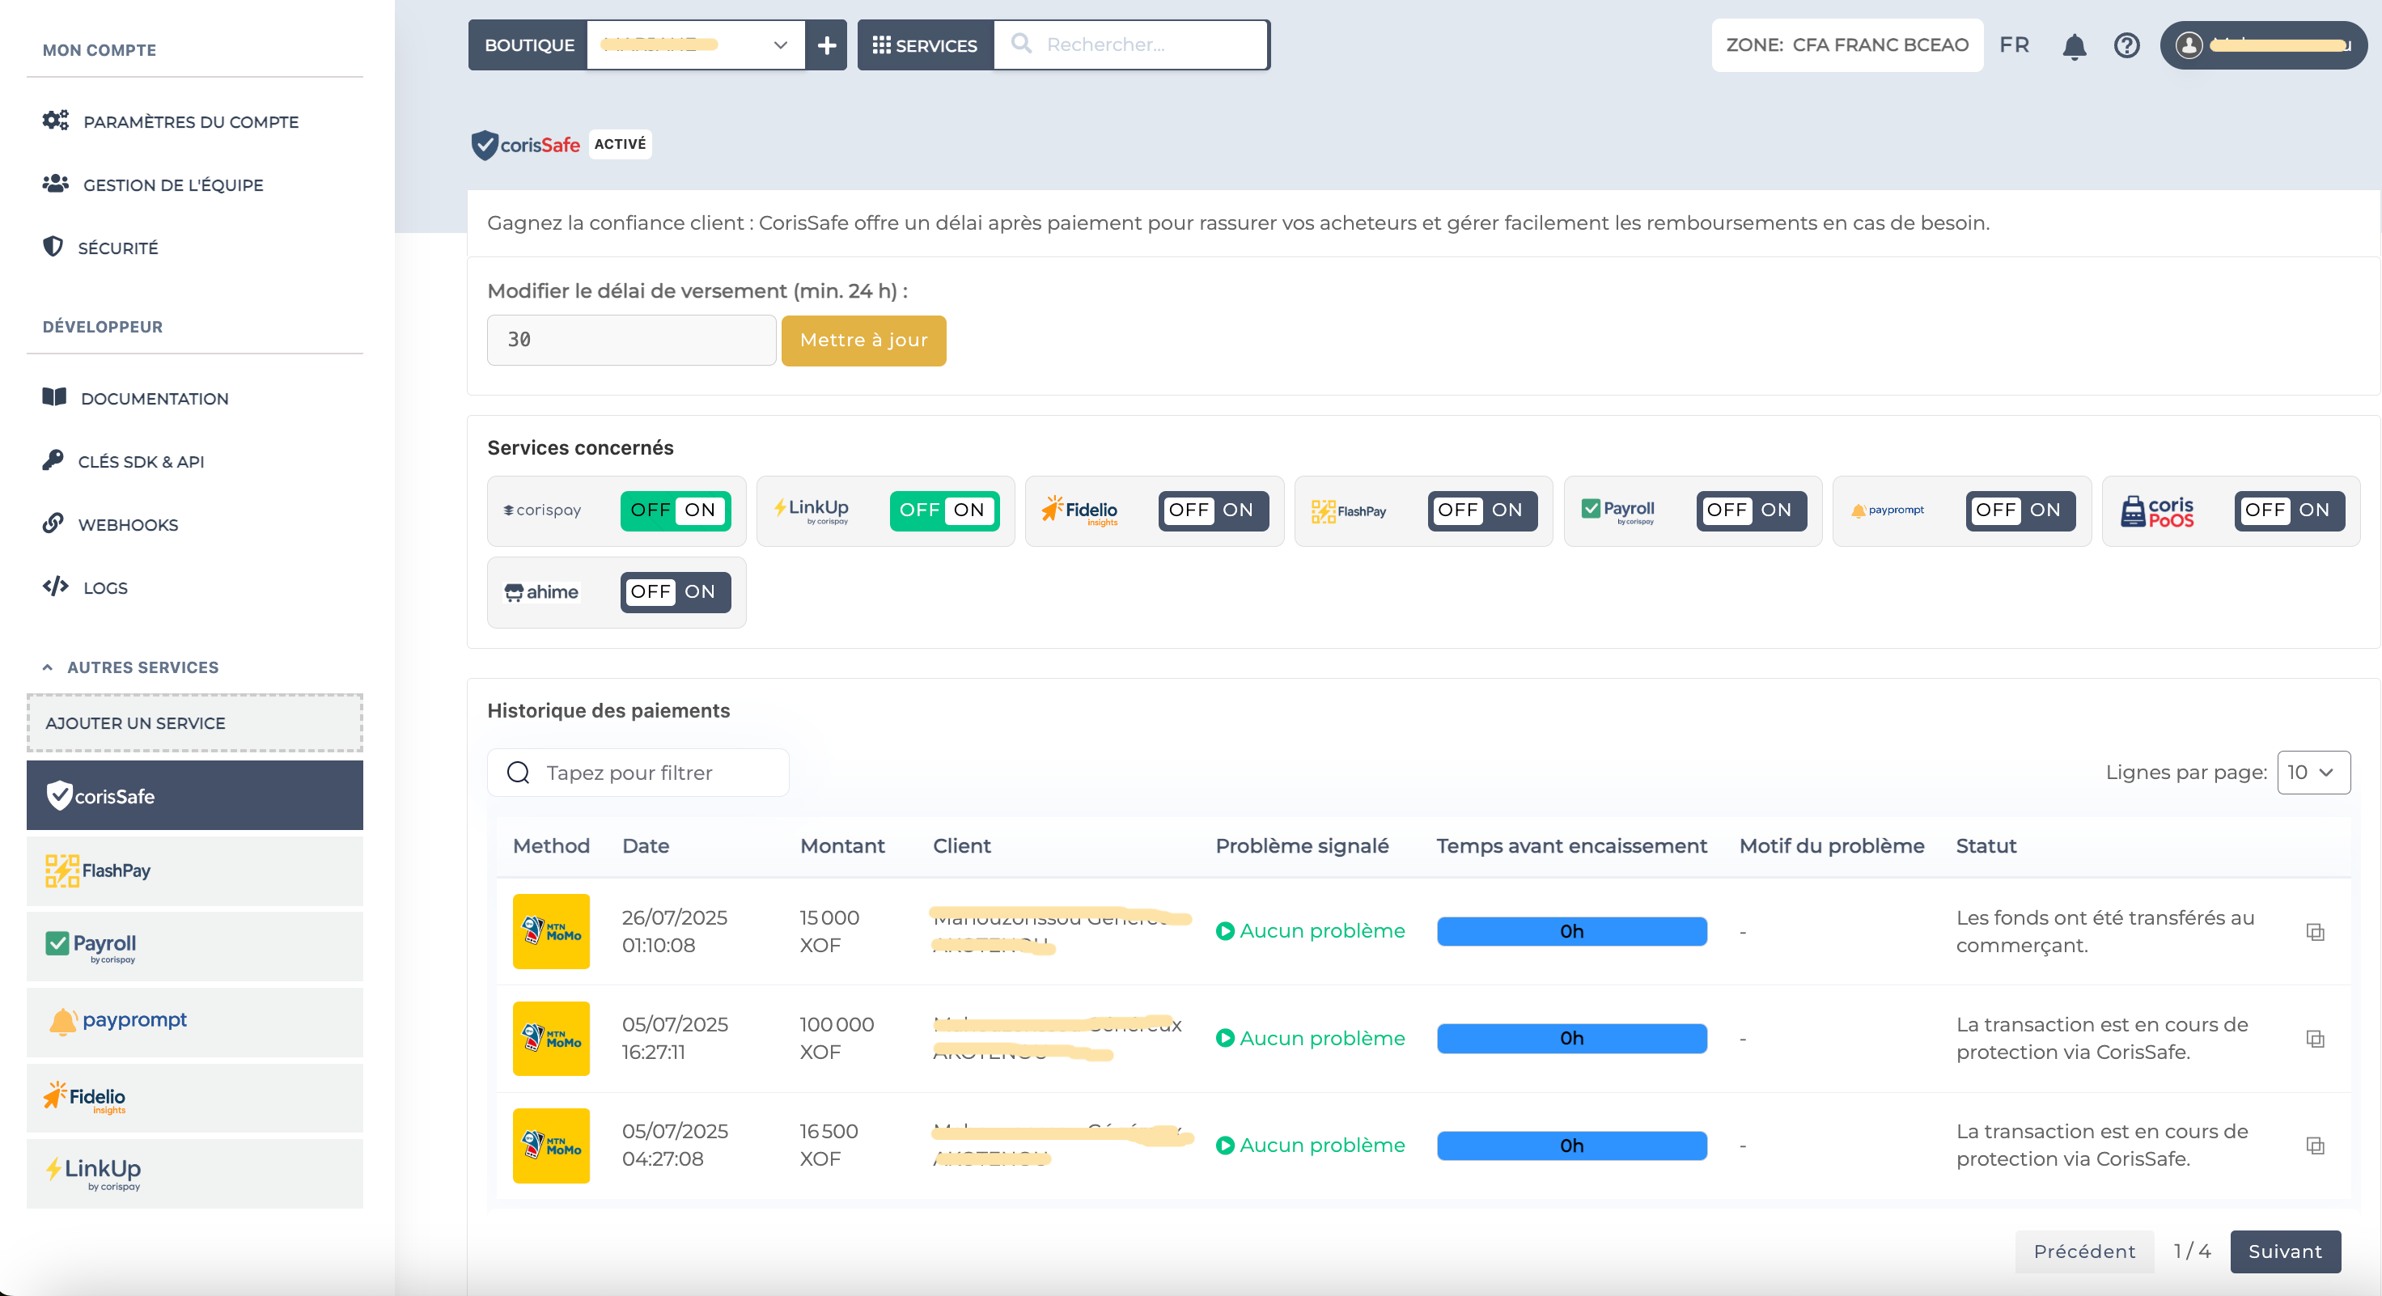Image resolution: width=2382 pixels, height=1296 pixels.
Task: Go to the Suivant page
Action: [x=2286, y=1252]
